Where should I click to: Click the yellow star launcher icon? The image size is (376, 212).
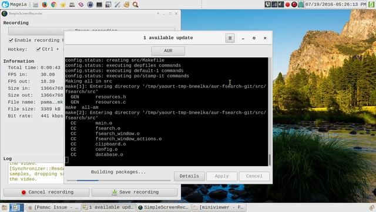pyautogui.click(x=63, y=5)
